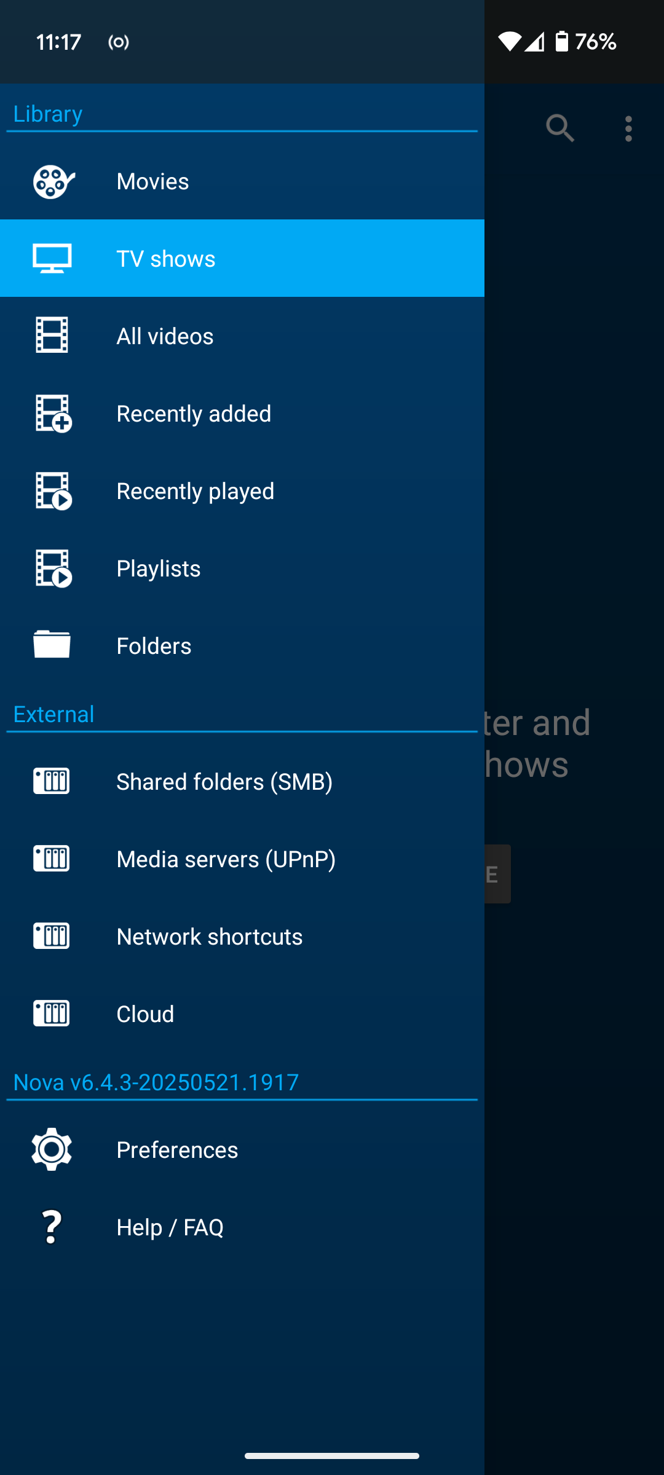The height and width of the screenshot is (1475, 664).
Task: Open the Movies library
Action: tap(242, 181)
